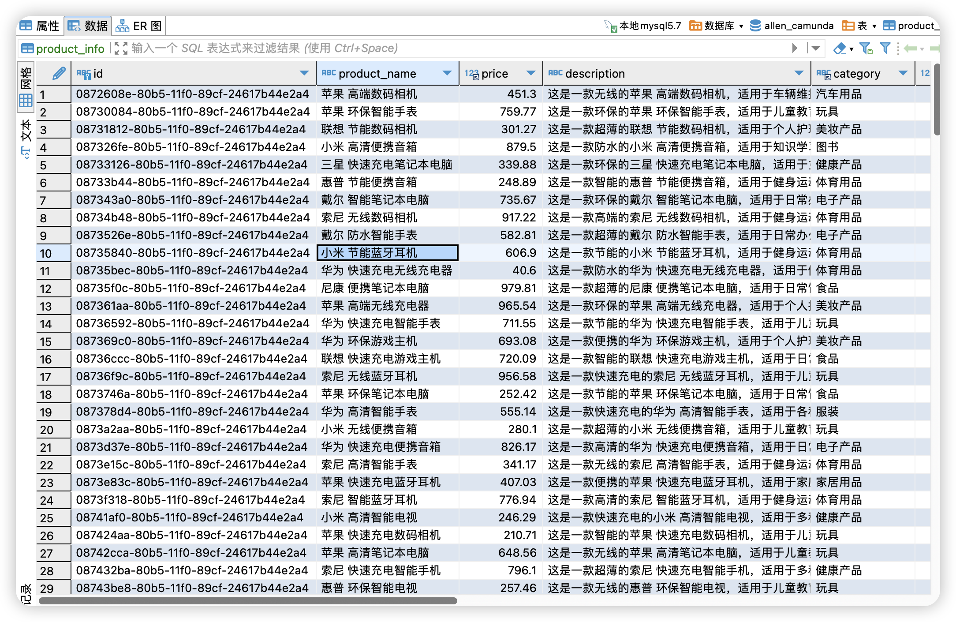Screen dimensions: 956x622
Task: Select cell '小米 节能蓝牙耳机'
Action: point(388,253)
